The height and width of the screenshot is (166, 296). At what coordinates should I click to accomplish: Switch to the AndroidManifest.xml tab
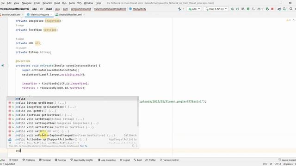(x=70, y=14)
